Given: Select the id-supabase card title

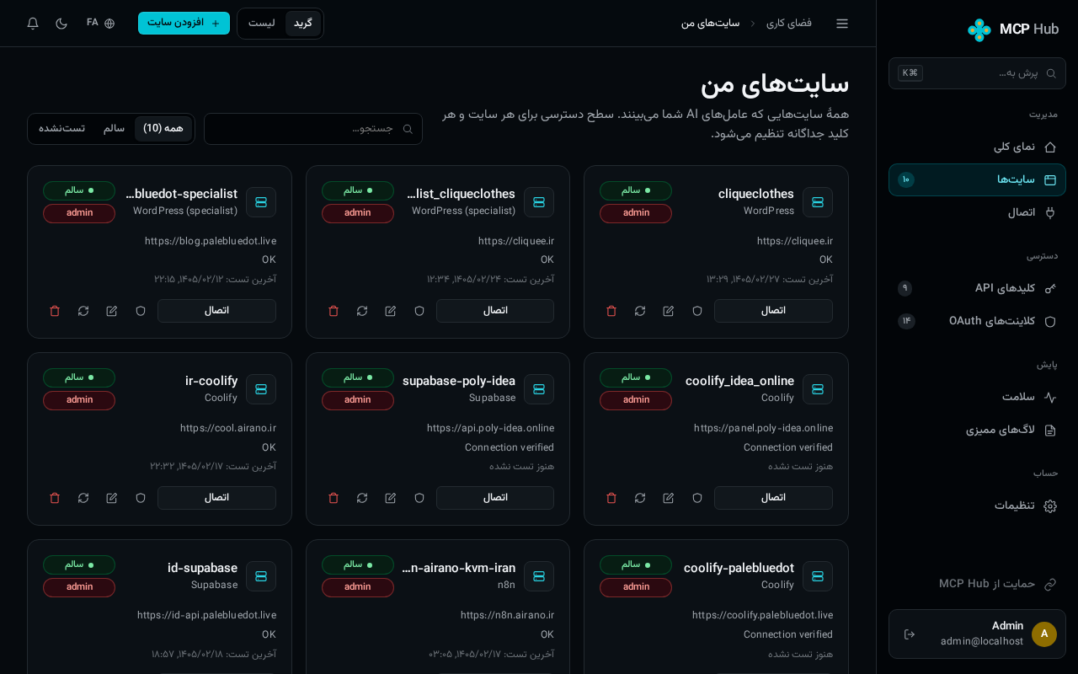Looking at the screenshot, I should coord(202,568).
